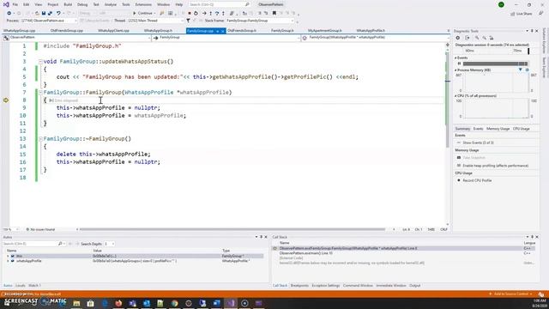
Task: Collapse the updateWhatsAppStatus function fold
Action: pyautogui.click(x=40, y=62)
